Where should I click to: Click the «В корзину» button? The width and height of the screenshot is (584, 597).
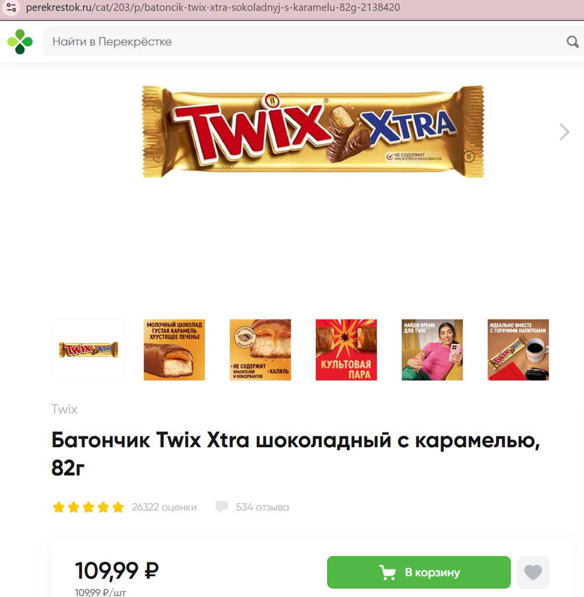point(419,572)
